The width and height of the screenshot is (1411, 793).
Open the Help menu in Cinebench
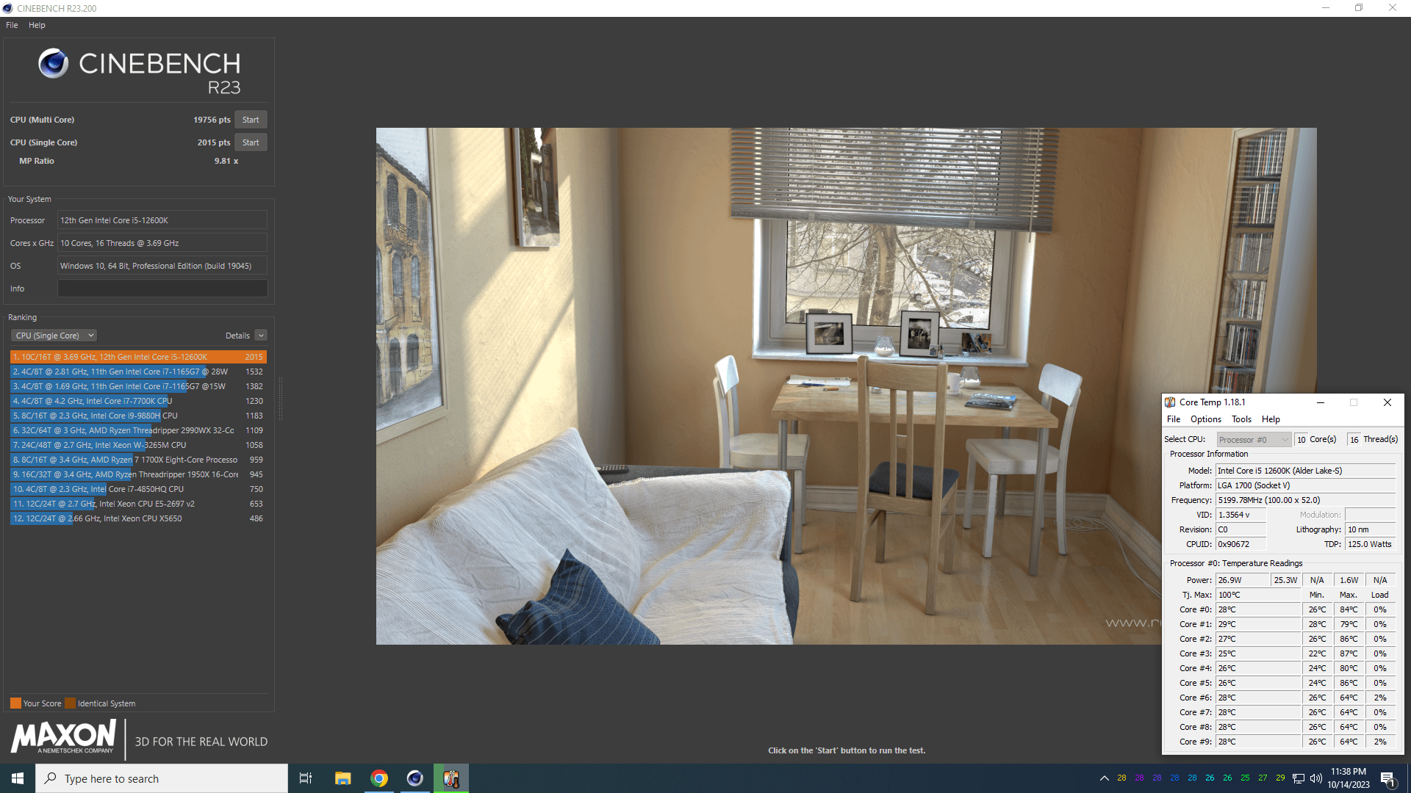(37, 25)
